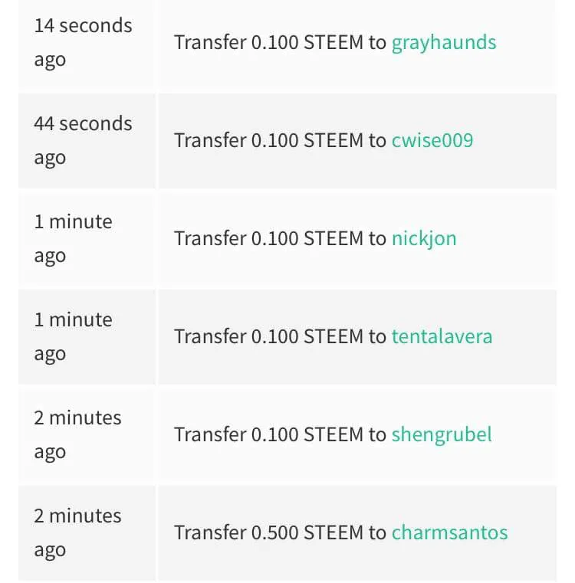Visit the nickjon profile link
The width and height of the screenshot is (575, 583).
coord(424,239)
